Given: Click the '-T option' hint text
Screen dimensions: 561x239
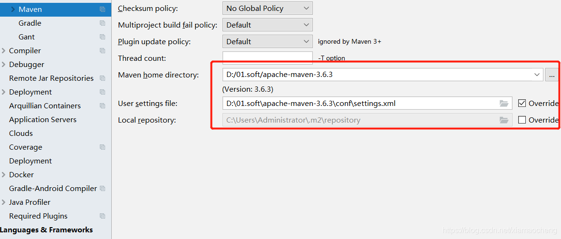Looking at the screenshot, I should coord(331,58).
